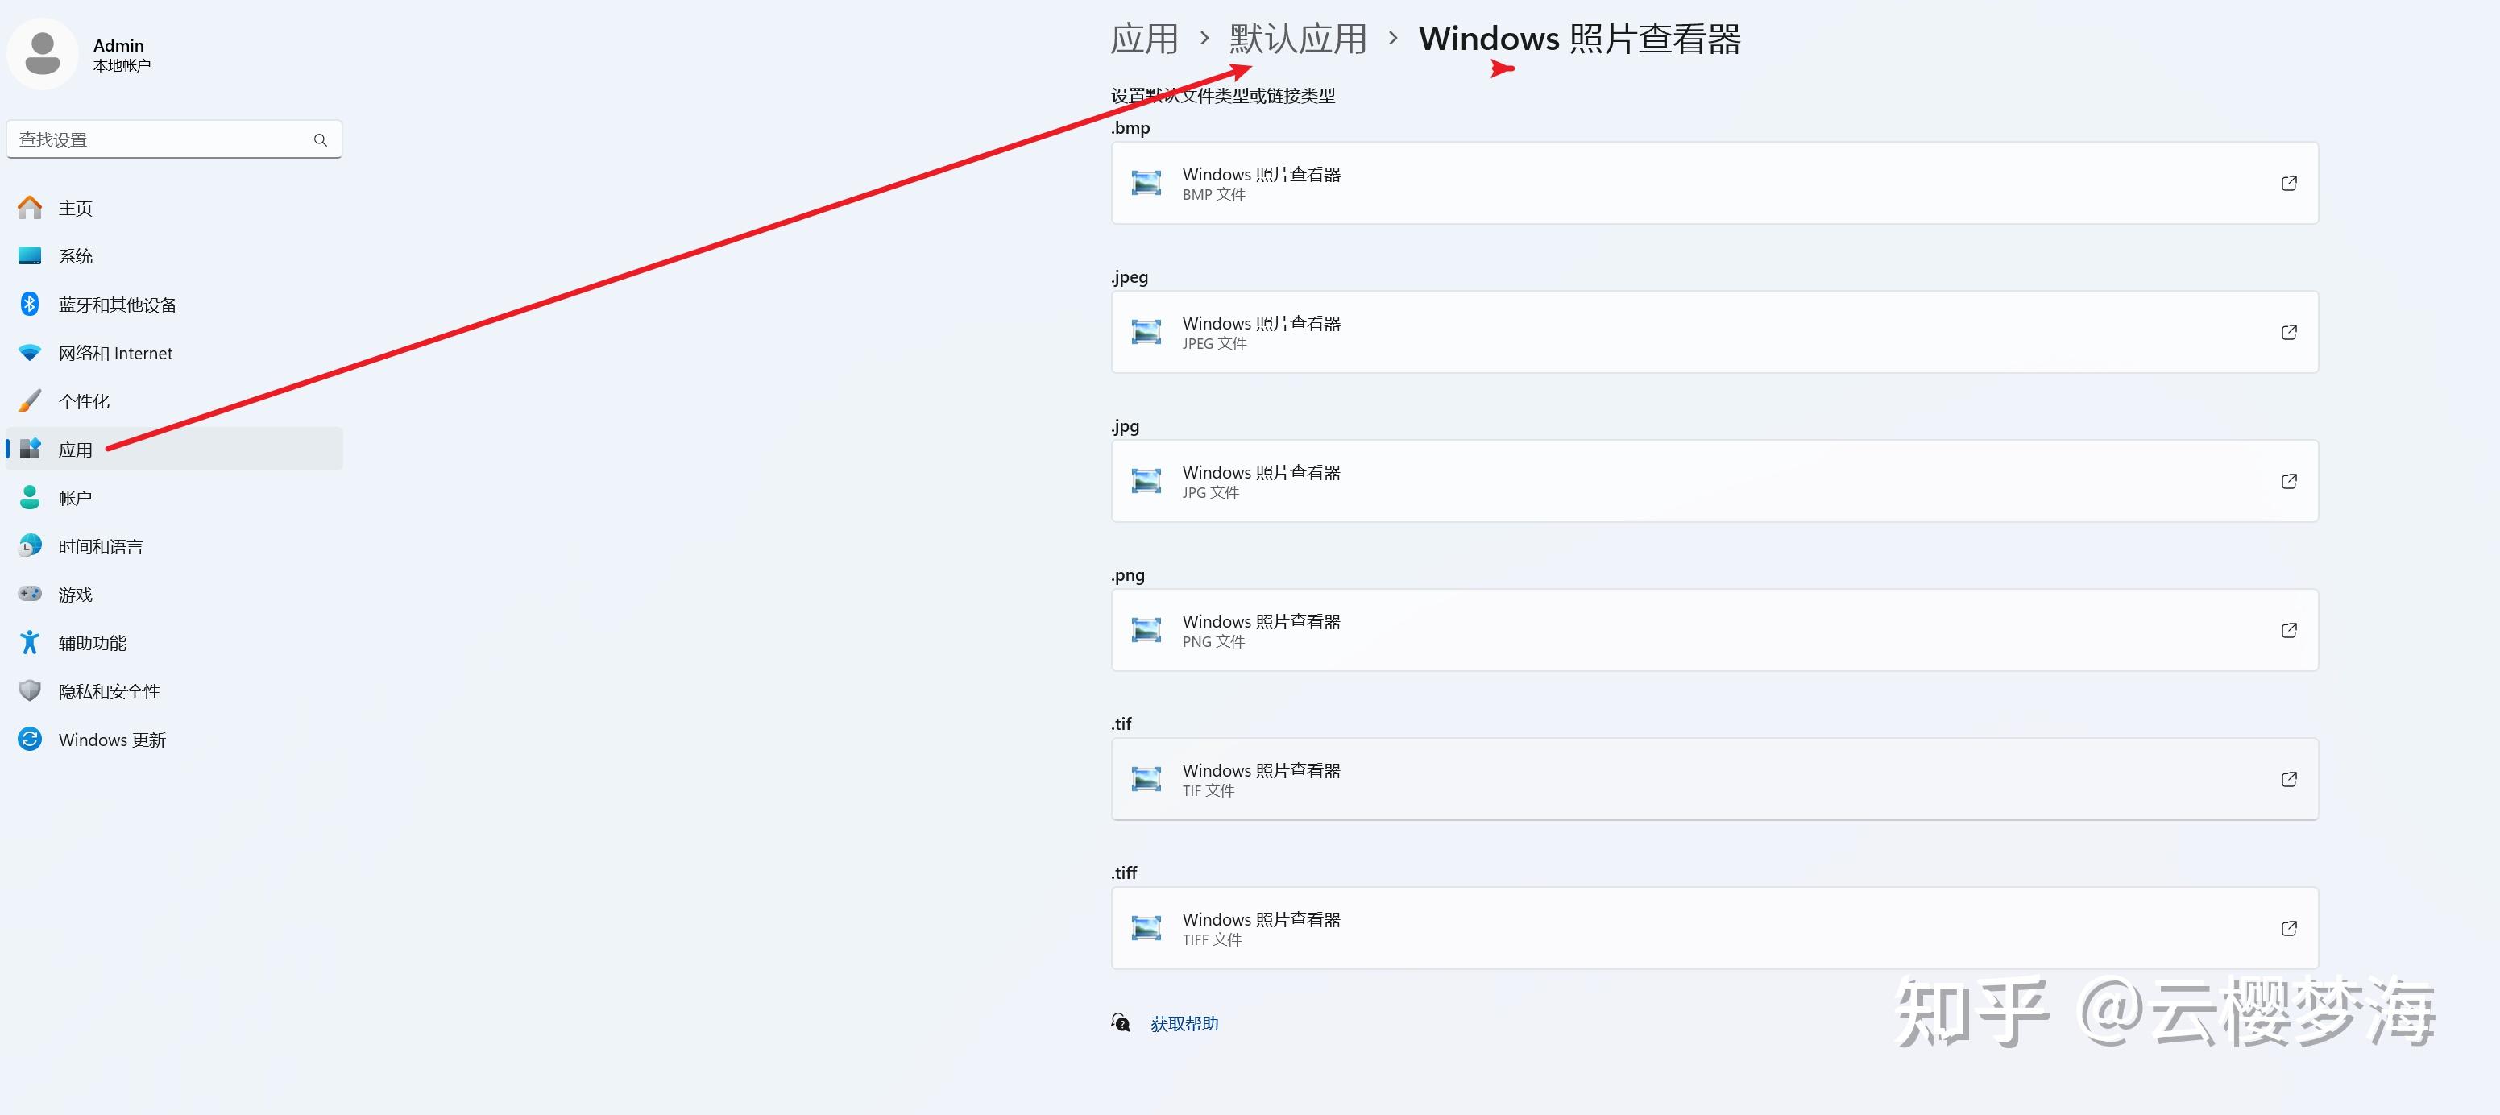The height and width of the screenshot is (1115, 2500).
Task: Click the Windows Update sync icon
Action: click(30, 740)
